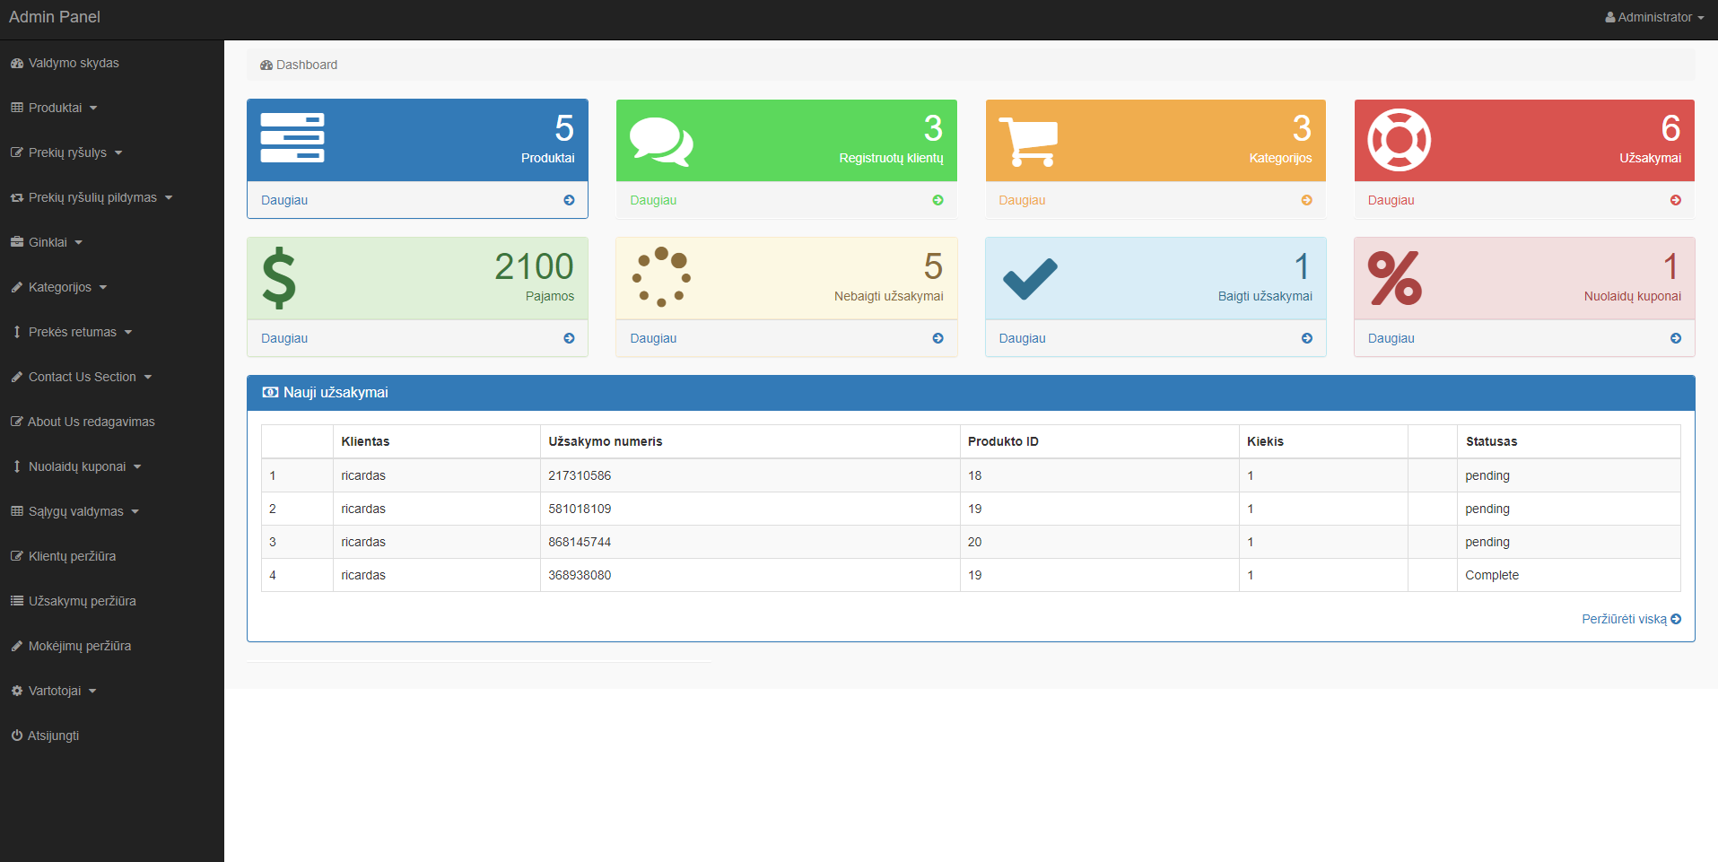Expand the Nuolaidų kuponai sidebar submenu
The width and height of the screenshot is (1718, 862).
[76, 466]
